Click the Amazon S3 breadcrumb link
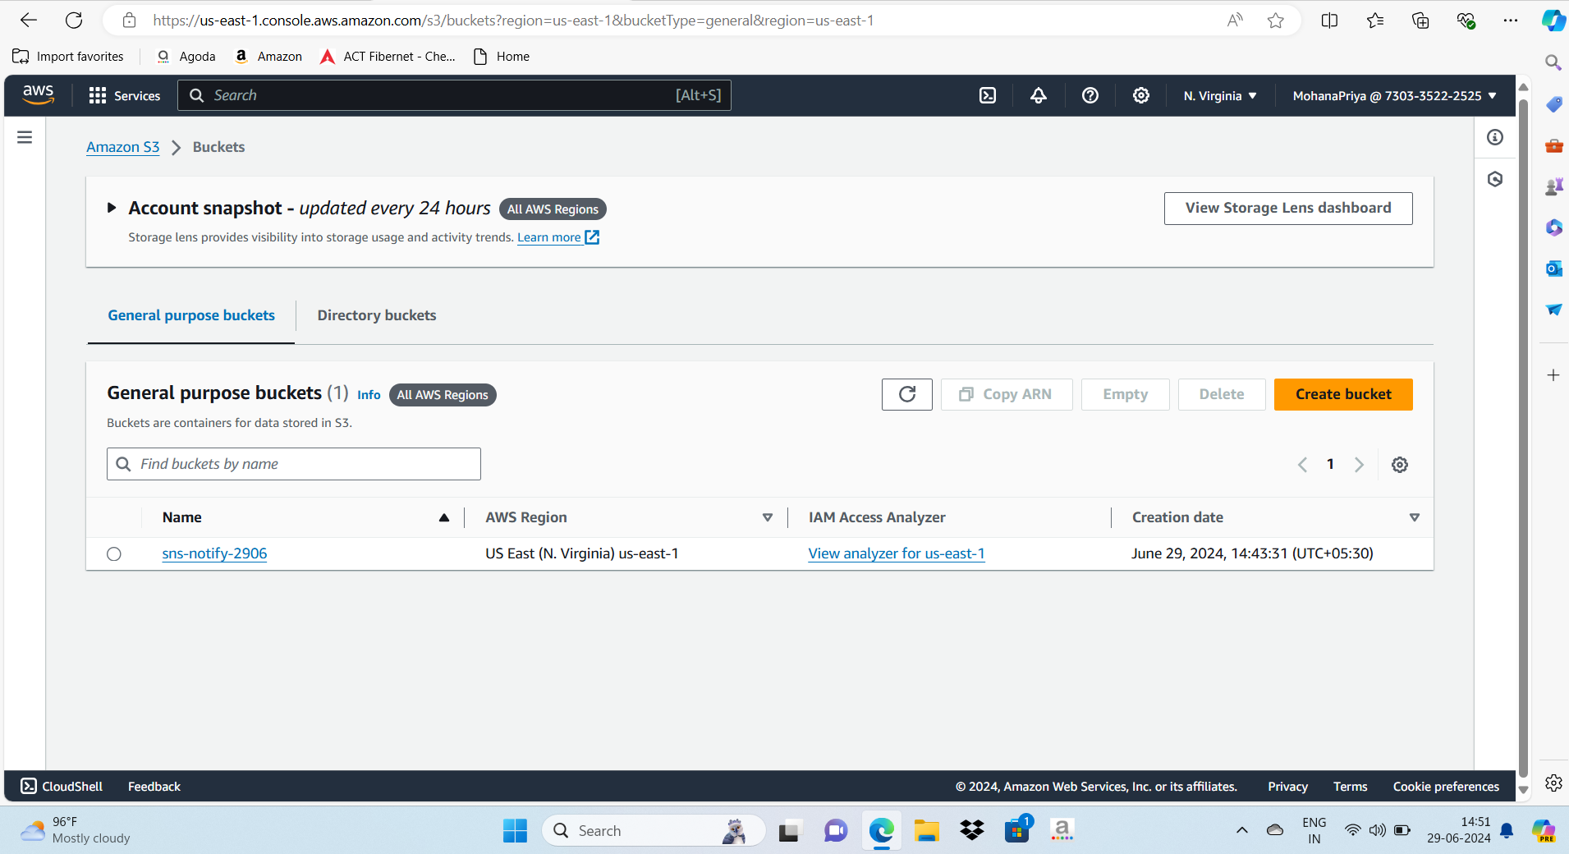The height and width of the screenshot is (854, 1569). (123, 147)
